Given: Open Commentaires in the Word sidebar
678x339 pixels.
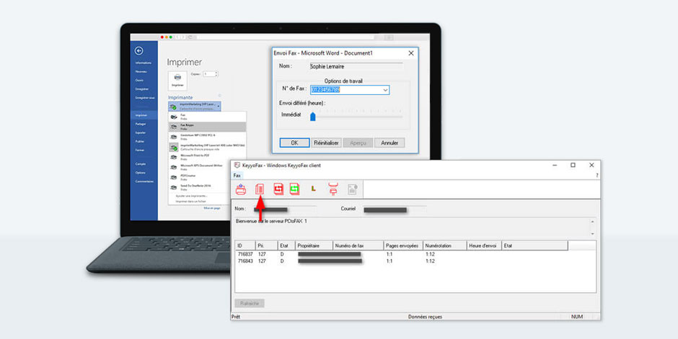Looking at the screenshot, I should (x=144, y=181).
